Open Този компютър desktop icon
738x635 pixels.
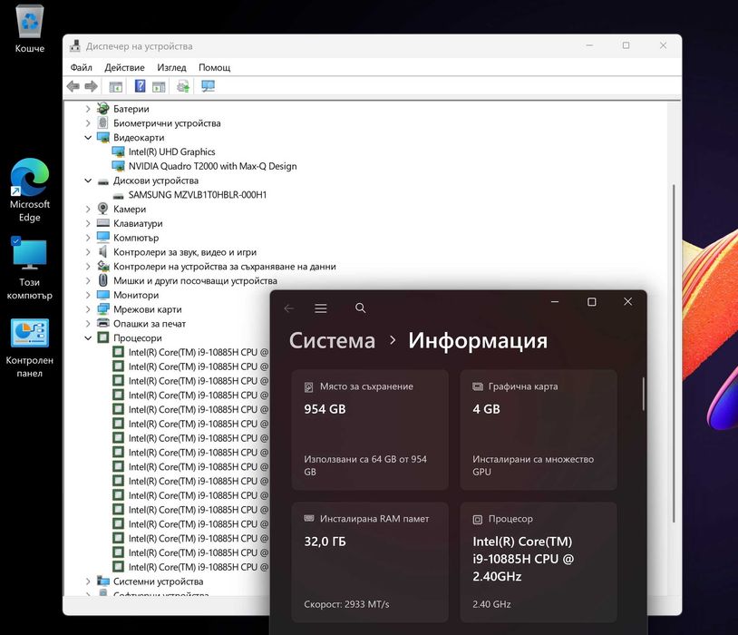(30, 269)
